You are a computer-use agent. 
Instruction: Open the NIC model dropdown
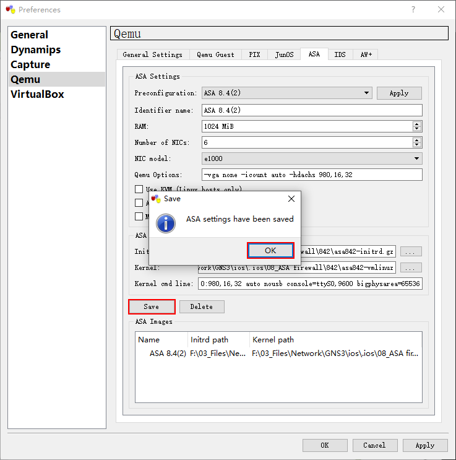point(312,158)
